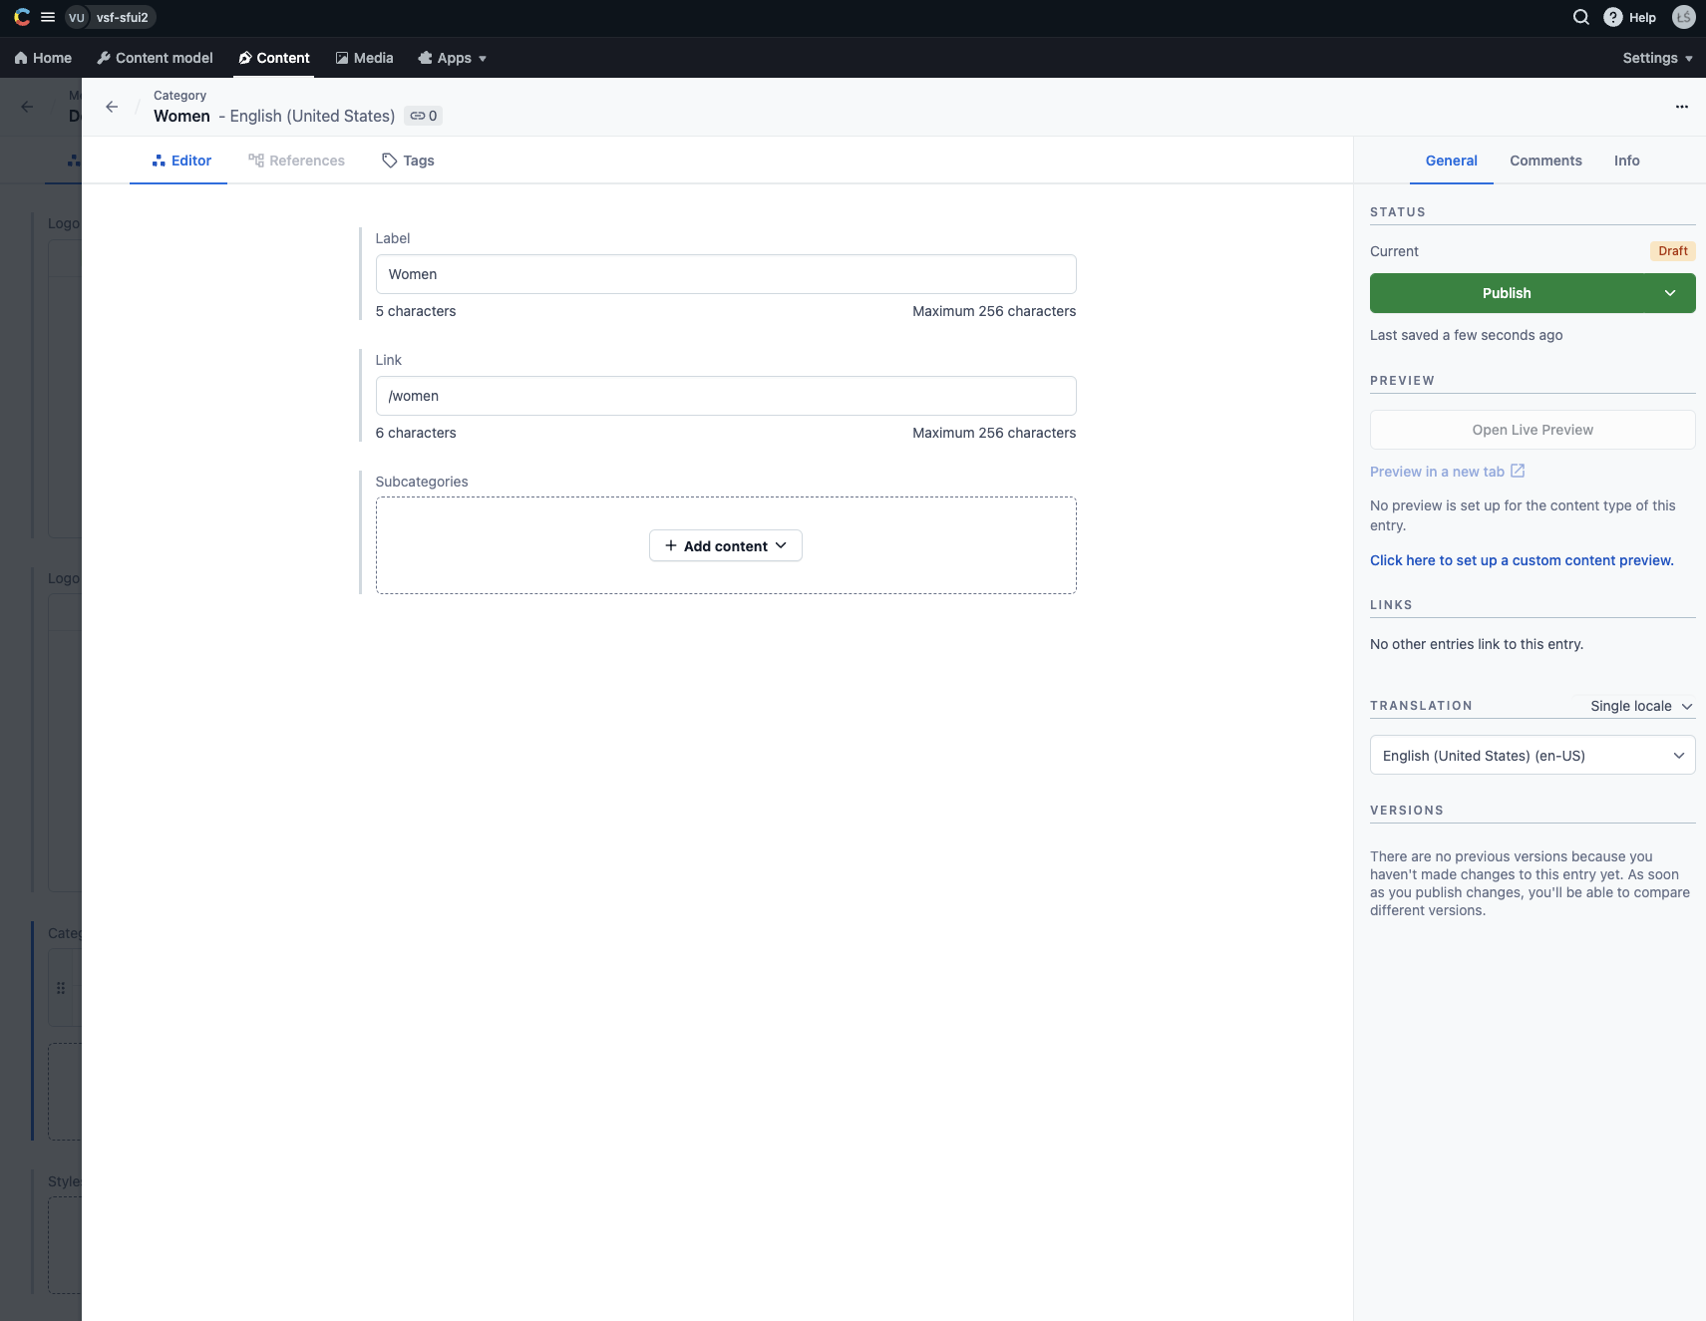Open the Contentful home logo
Image resolution: width=1706 pixels, height=1321 pixels.
click(21, 17)
